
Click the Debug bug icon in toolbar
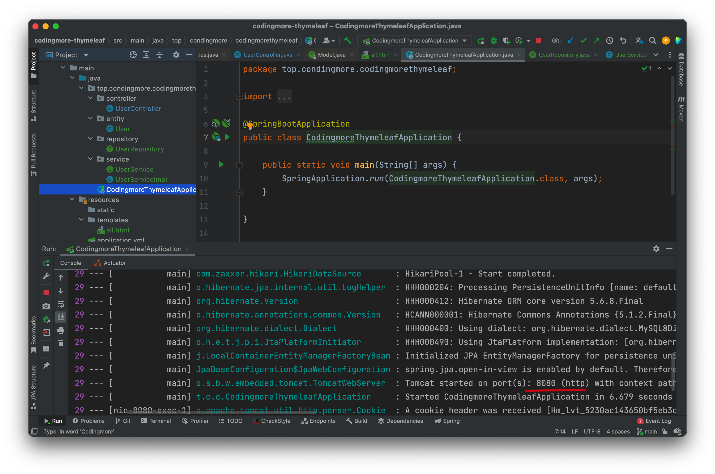(x=493, y=41)
